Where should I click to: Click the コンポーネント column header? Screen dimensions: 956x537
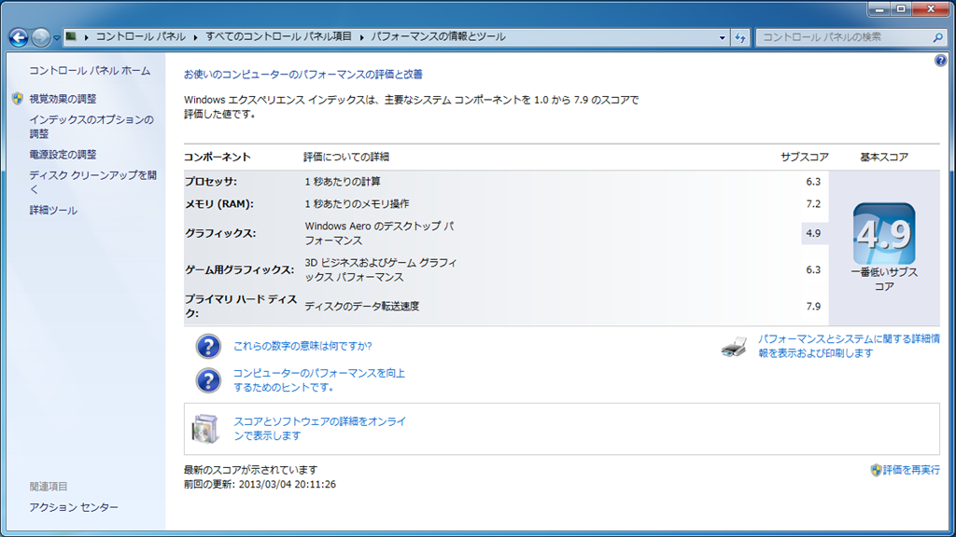(217, 157)
